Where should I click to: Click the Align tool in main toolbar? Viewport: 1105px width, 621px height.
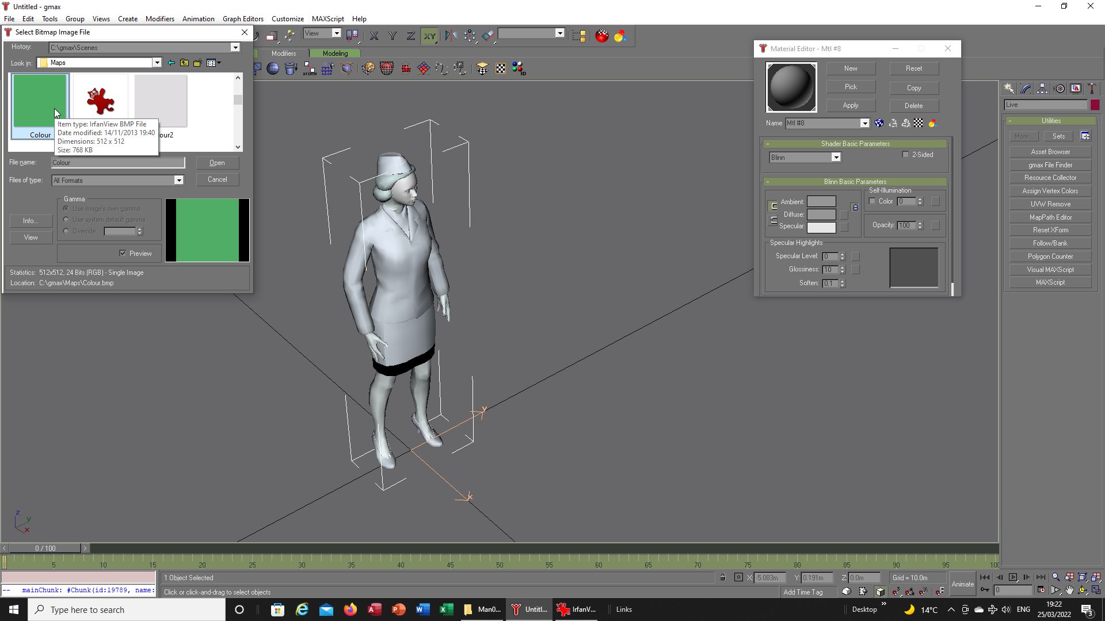pyautogui.click(x=488, y=36)
